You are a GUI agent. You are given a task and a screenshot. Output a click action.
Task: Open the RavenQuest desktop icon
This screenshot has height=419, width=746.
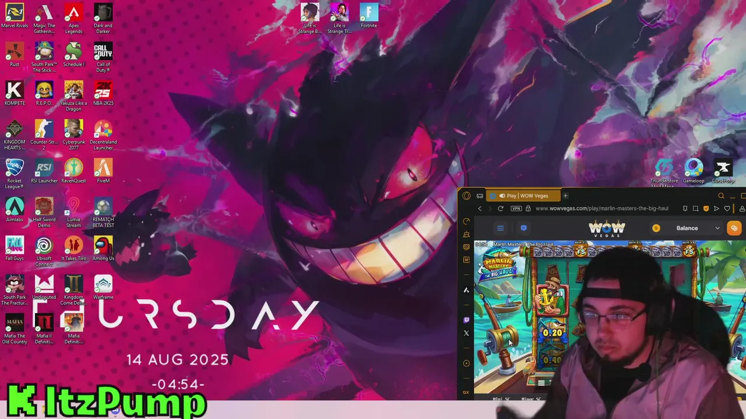(73, 171)
